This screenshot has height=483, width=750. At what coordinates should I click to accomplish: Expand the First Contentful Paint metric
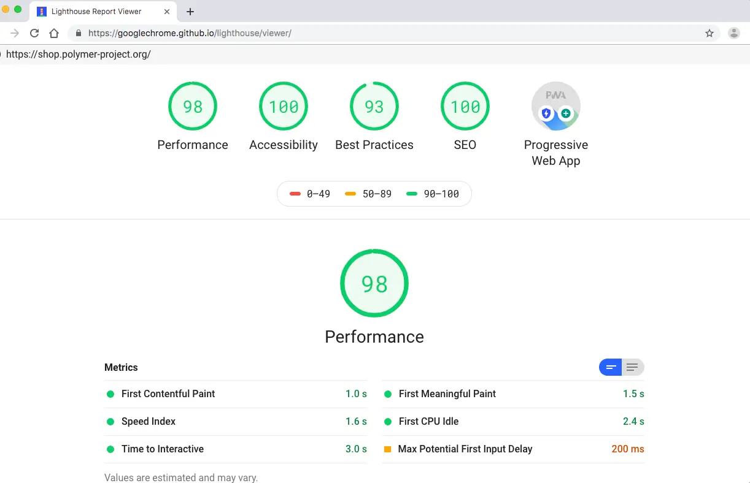point(168,394)
